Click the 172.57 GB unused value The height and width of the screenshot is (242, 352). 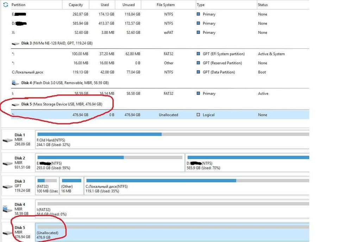132,23
